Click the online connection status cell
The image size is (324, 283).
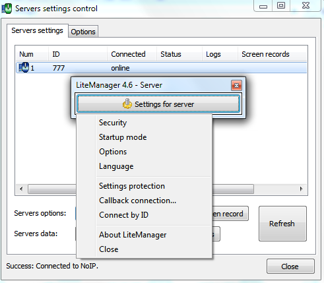(x=120, y=68)
